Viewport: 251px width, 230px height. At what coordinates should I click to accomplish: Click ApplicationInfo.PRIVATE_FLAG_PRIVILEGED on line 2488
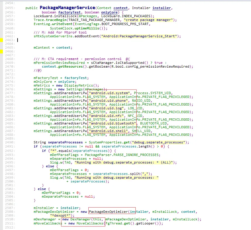click(149, 135)
